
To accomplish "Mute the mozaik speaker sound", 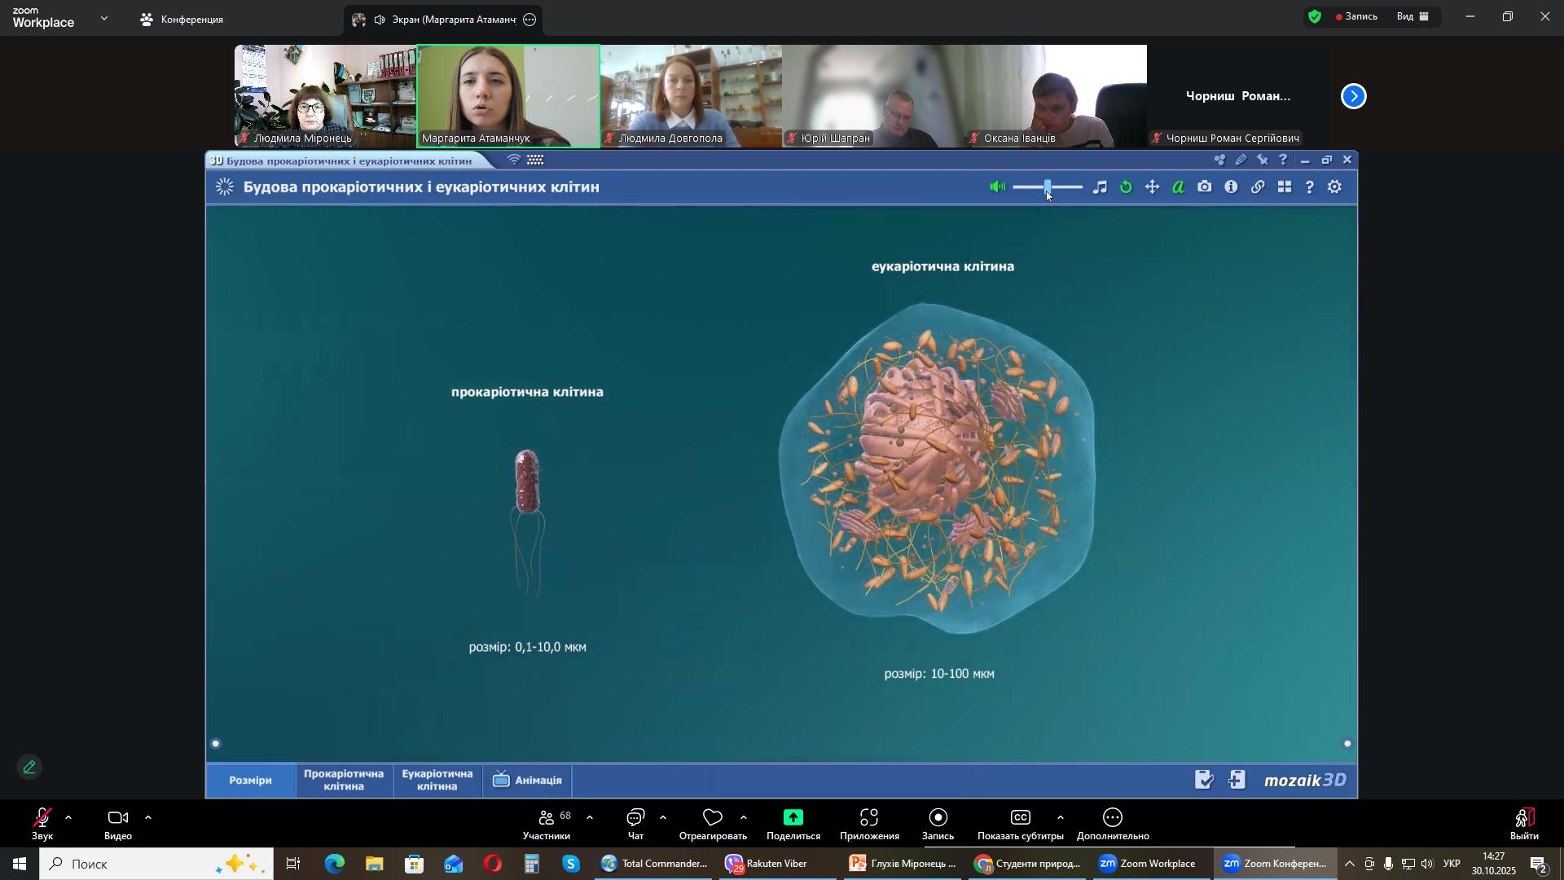I will [997, 187].
